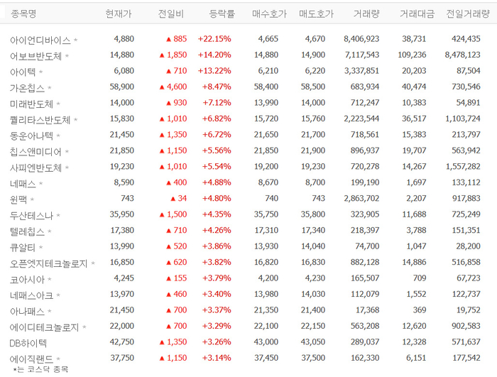Open stock 오픈엣지테크놀로지
Viewport: 497px width, 377px height.
[x=48, y=263]
